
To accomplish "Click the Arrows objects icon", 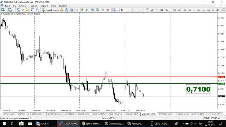I will (167, 10).
